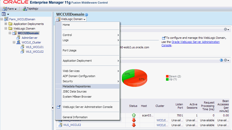Open the lower panel gear options menu
The image size is (232, 130).
point(226,60)
